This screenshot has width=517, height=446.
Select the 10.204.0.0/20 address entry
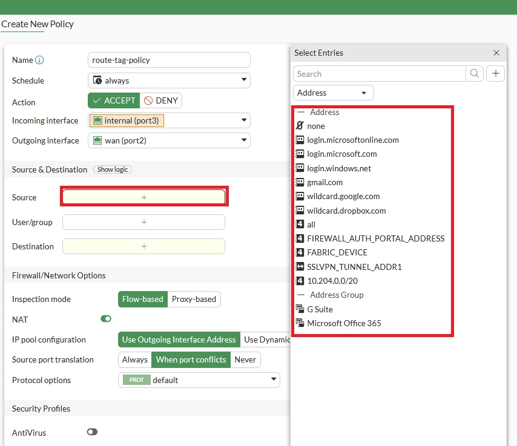(x=332, y=281)
